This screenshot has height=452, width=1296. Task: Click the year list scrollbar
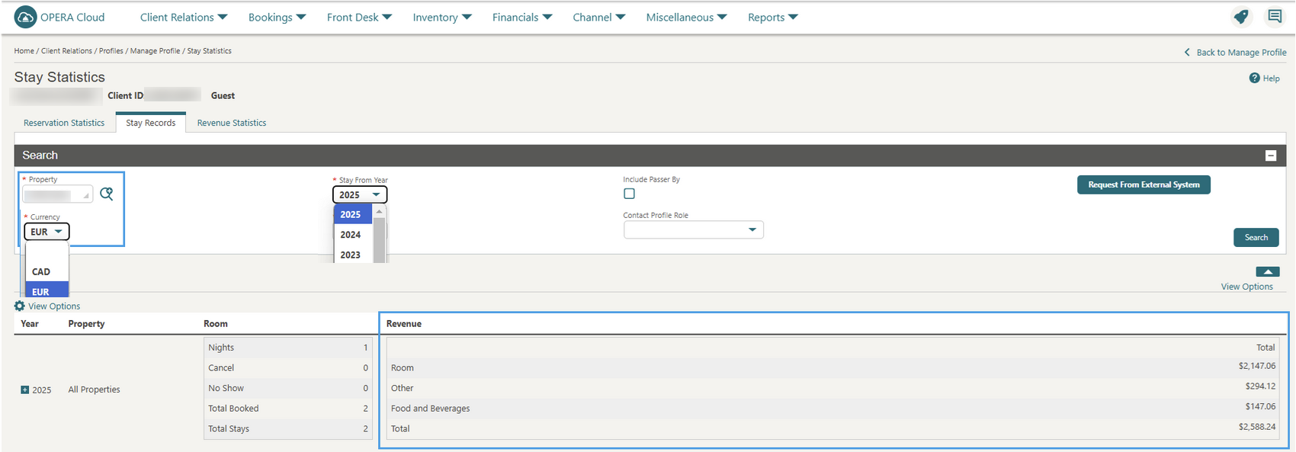point(379,234)
